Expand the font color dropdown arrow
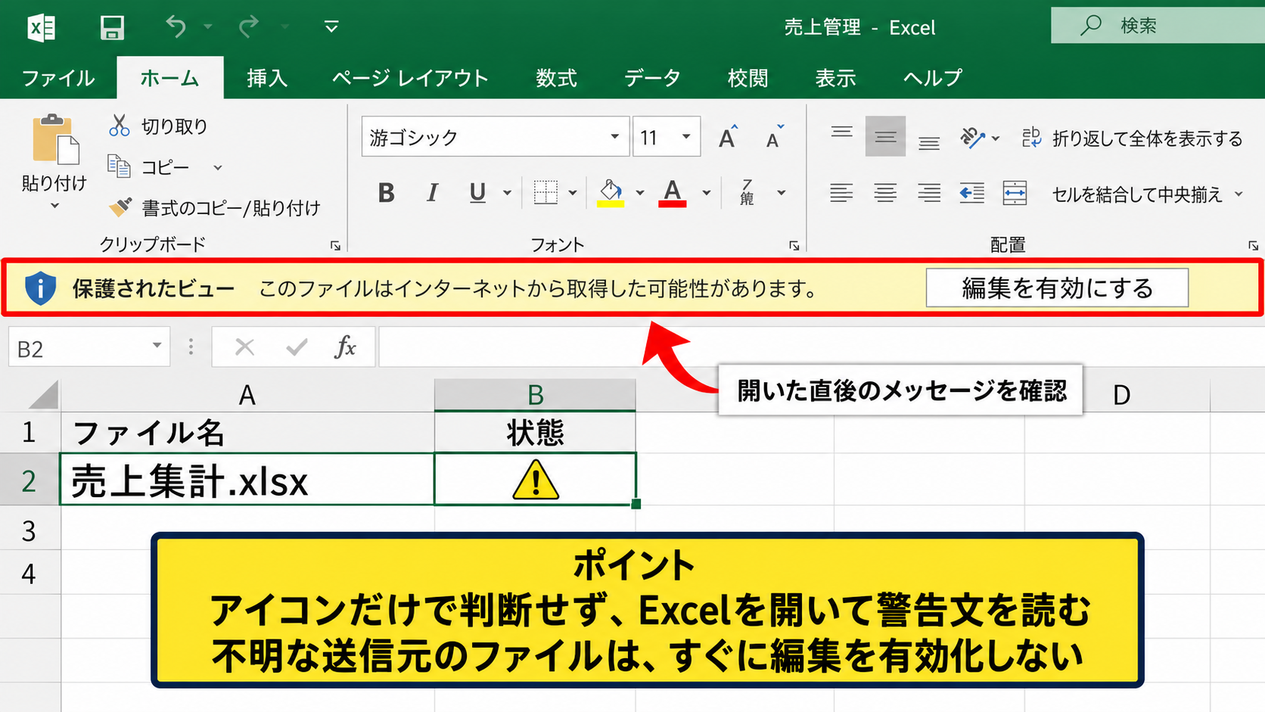This screenshot has height=712, width=1265. 707,193
